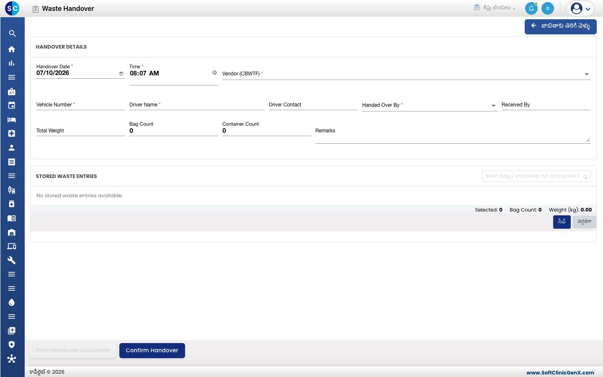Click the notification bell icon

(531, 8)
